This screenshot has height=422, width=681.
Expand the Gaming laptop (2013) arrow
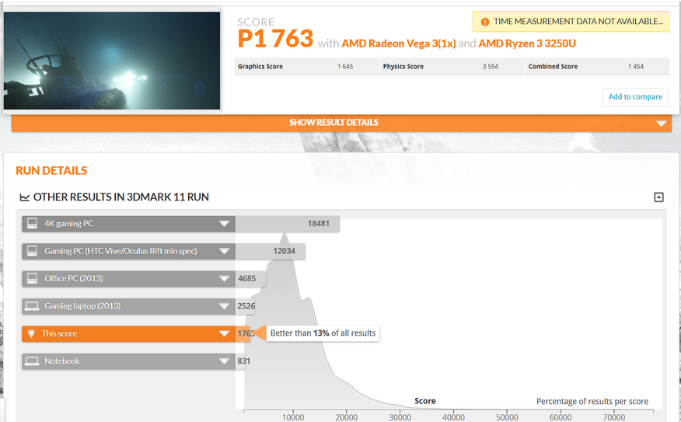[x=224, y=306]
